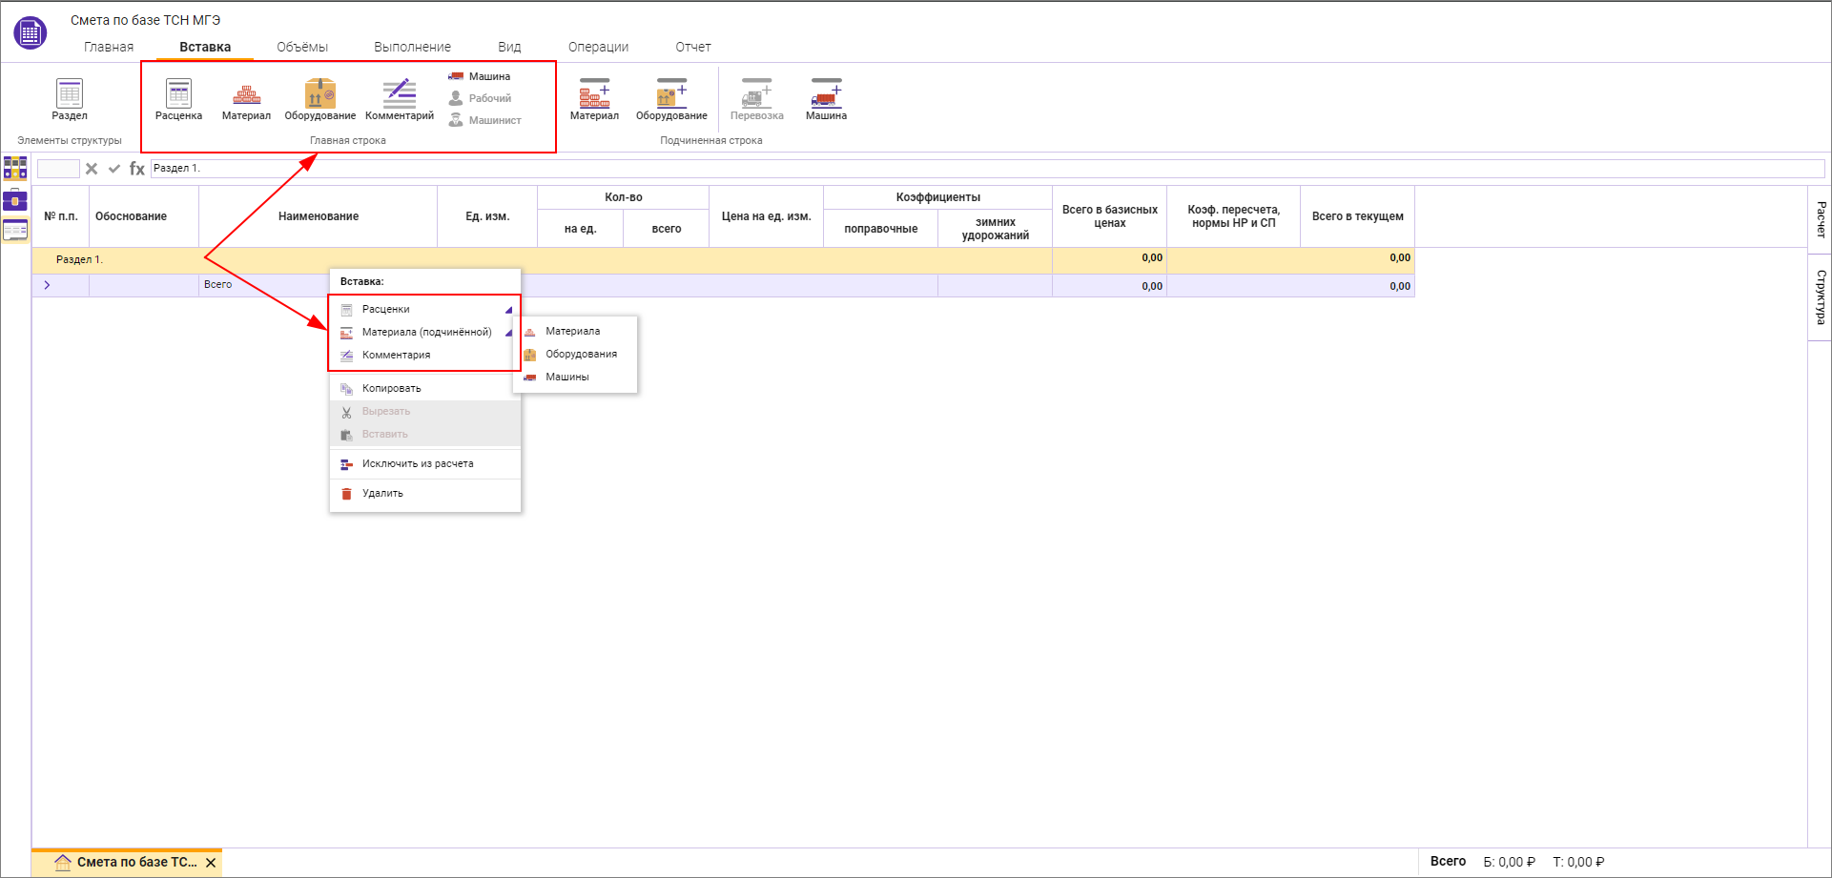The width and height of the screenshot is (1832, 878).
Task: Select the Смета по базе ТС... document tab
Action: tap(127, 863)
